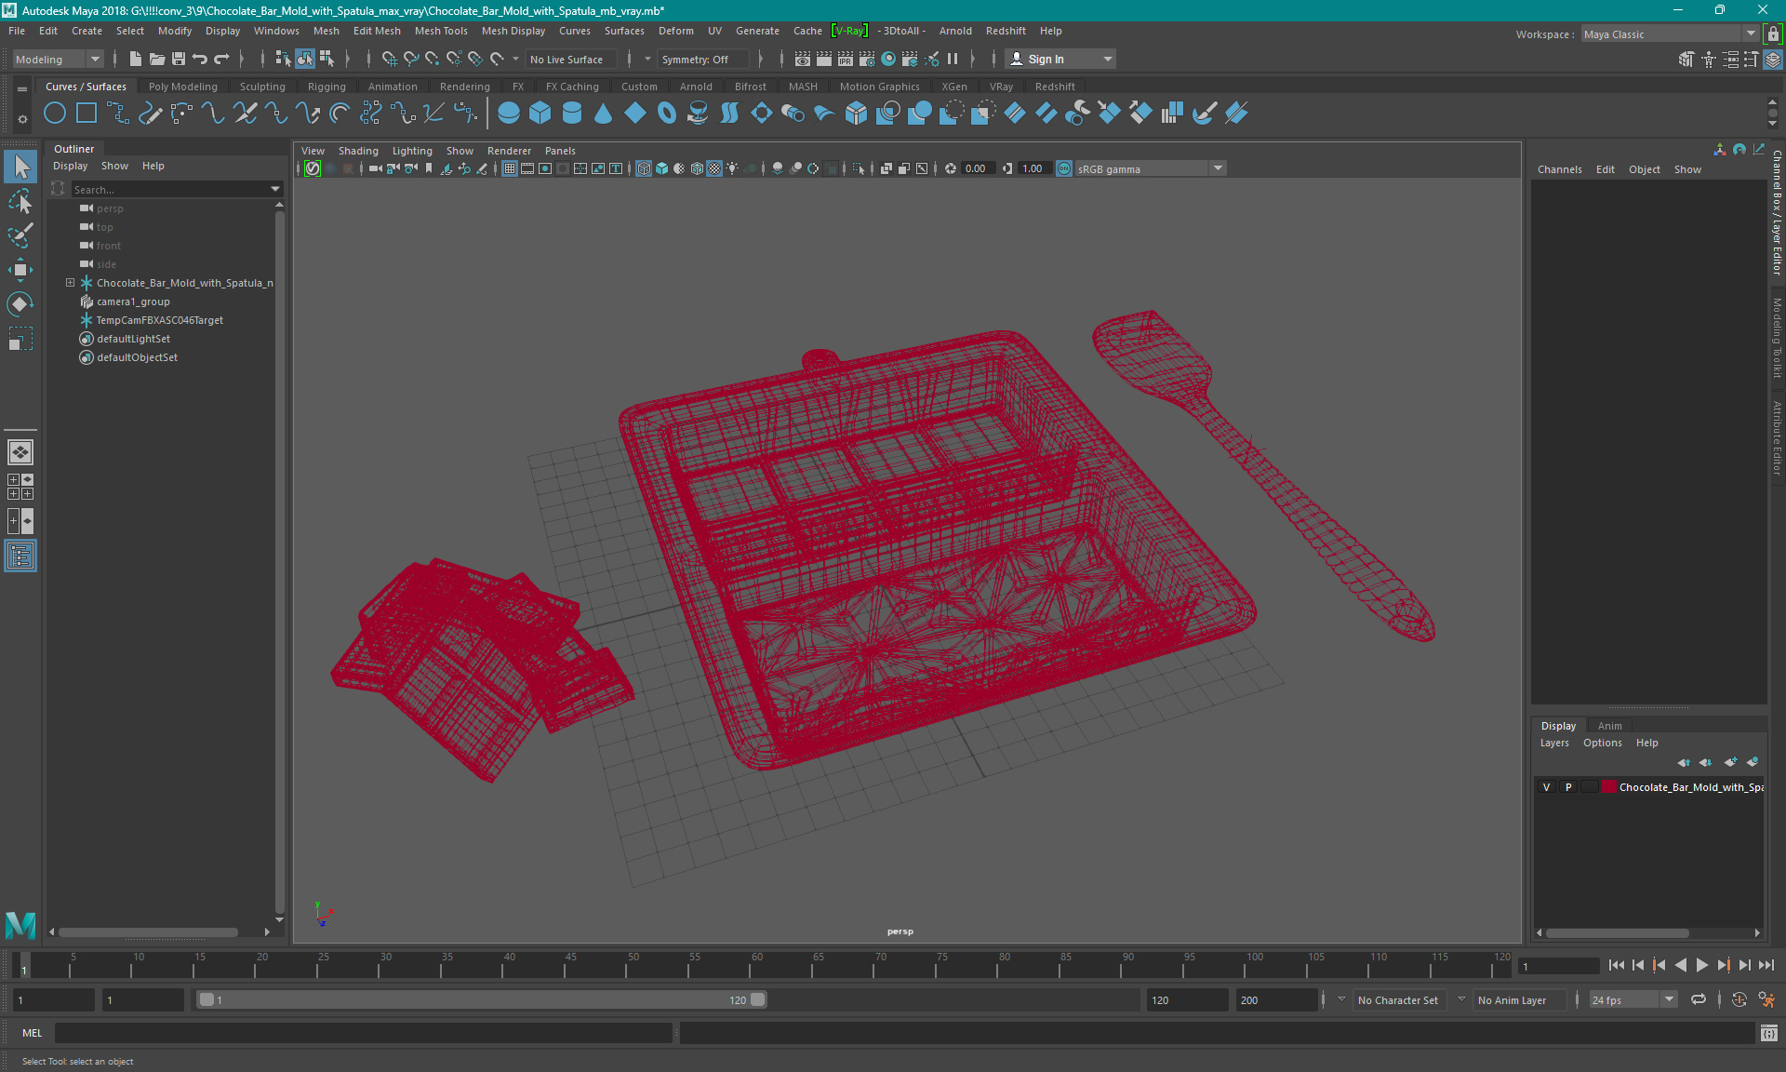Open the Sign In dropdown arrow
This screenshot has width=1786, height=1072.
[x=1107, y=60]
